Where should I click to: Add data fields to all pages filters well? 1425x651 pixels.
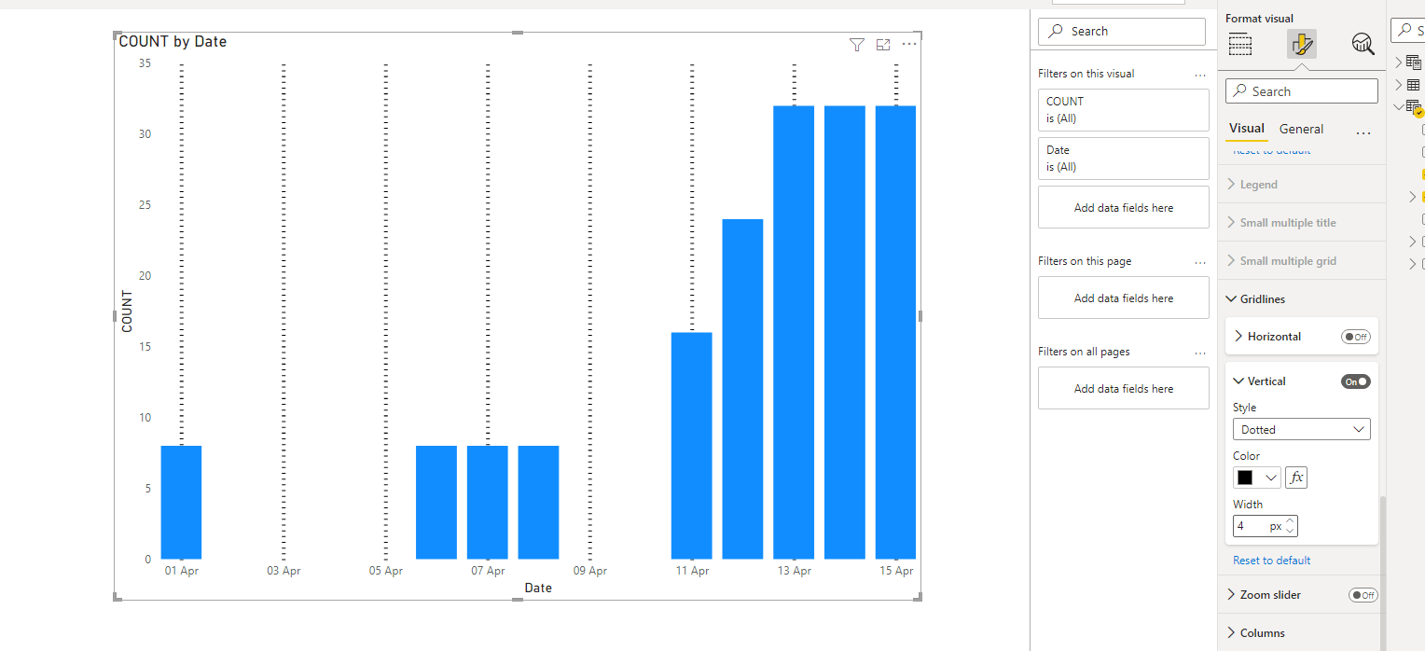(1123, 389)
